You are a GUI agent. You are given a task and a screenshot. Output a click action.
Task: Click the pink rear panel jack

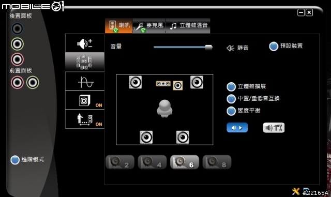tap(17, 59)
